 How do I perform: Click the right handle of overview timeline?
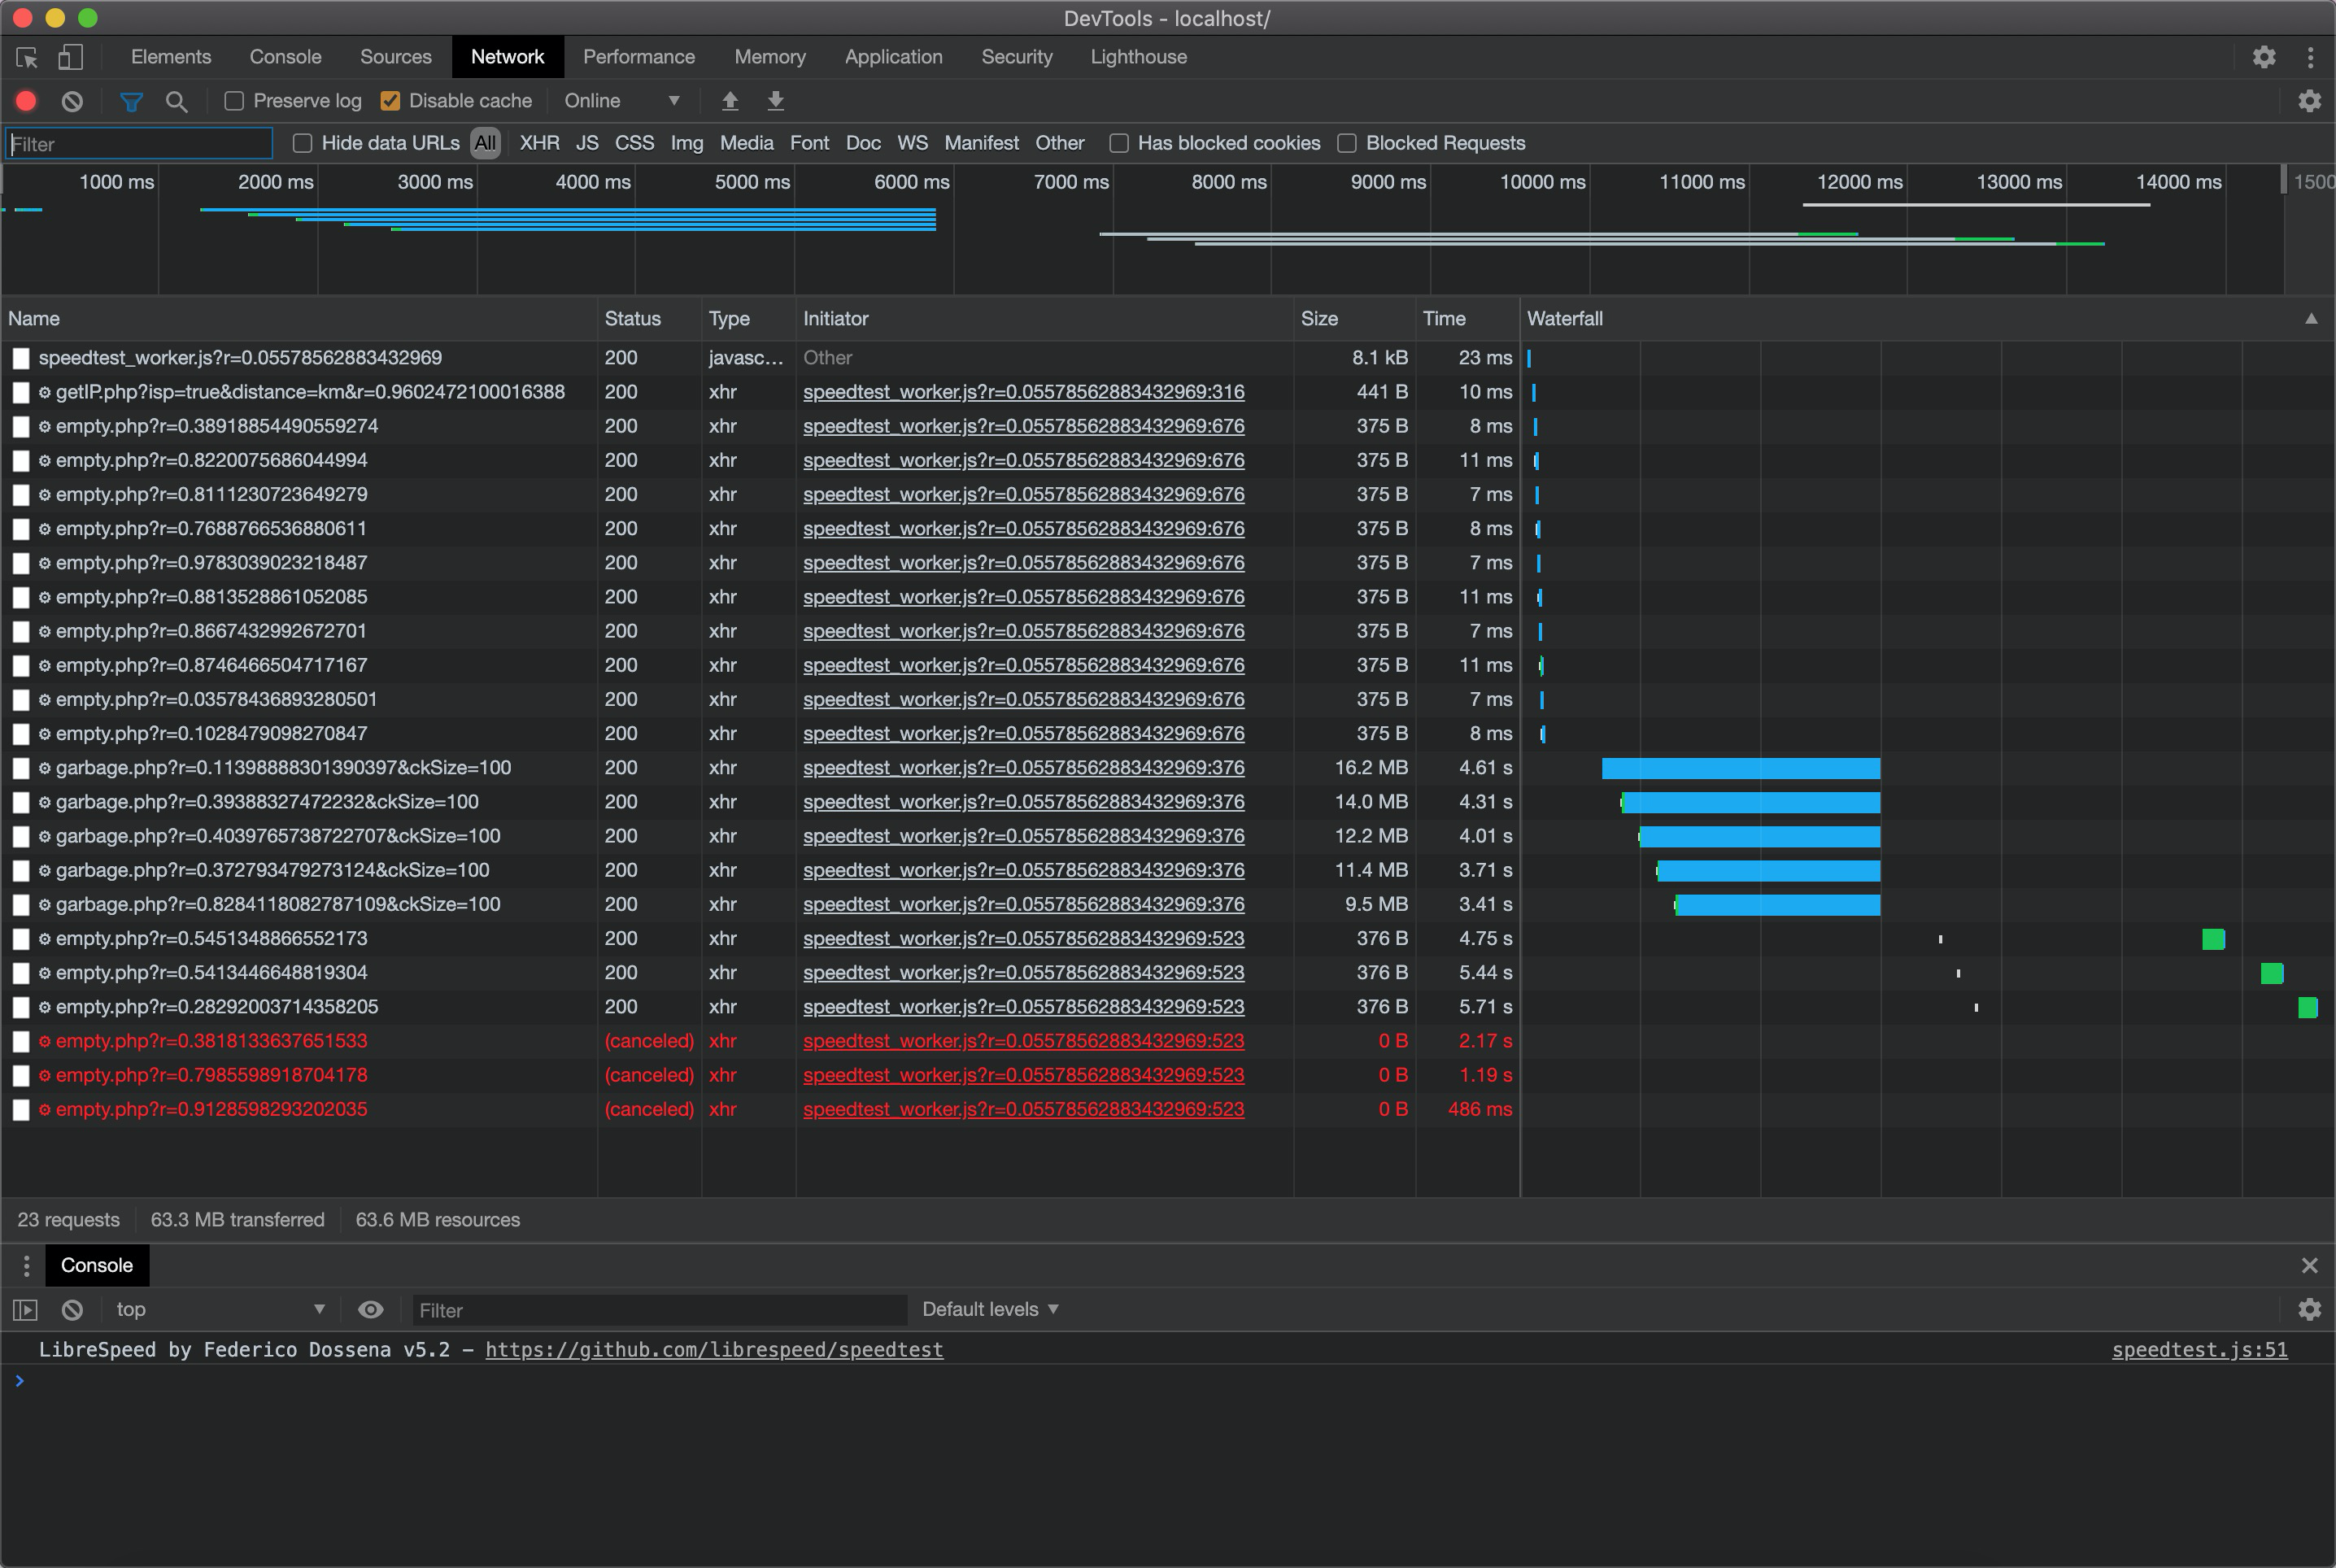[2283, 180]
